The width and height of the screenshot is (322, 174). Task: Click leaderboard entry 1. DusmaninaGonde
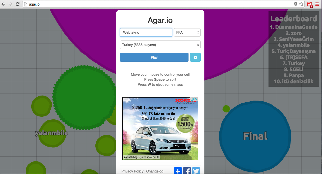point(294,27)
